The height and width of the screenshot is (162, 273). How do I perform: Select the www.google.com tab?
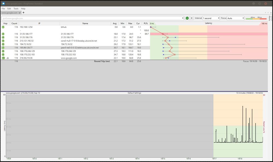pos(10,13)
